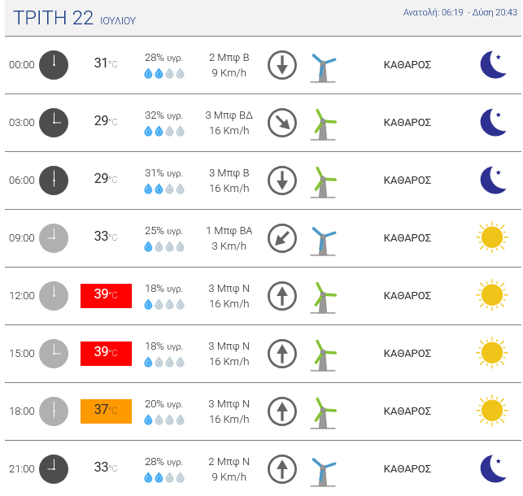Click the orange 37°C box at 18:00
The image size is (523, 496).
(x=106, y=411)
